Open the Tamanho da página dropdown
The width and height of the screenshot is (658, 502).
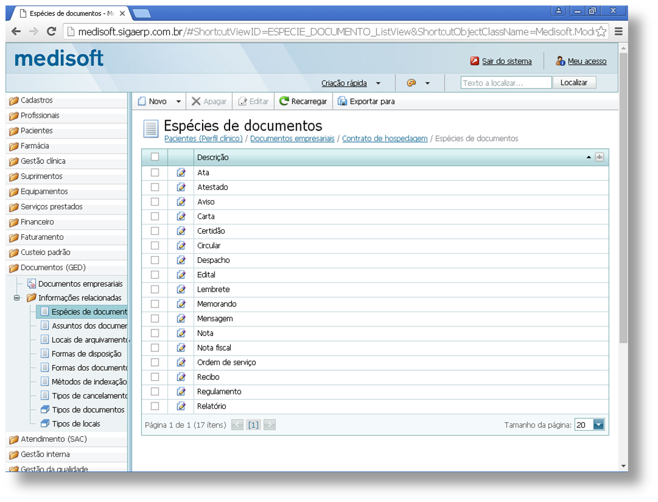[597, 423]
